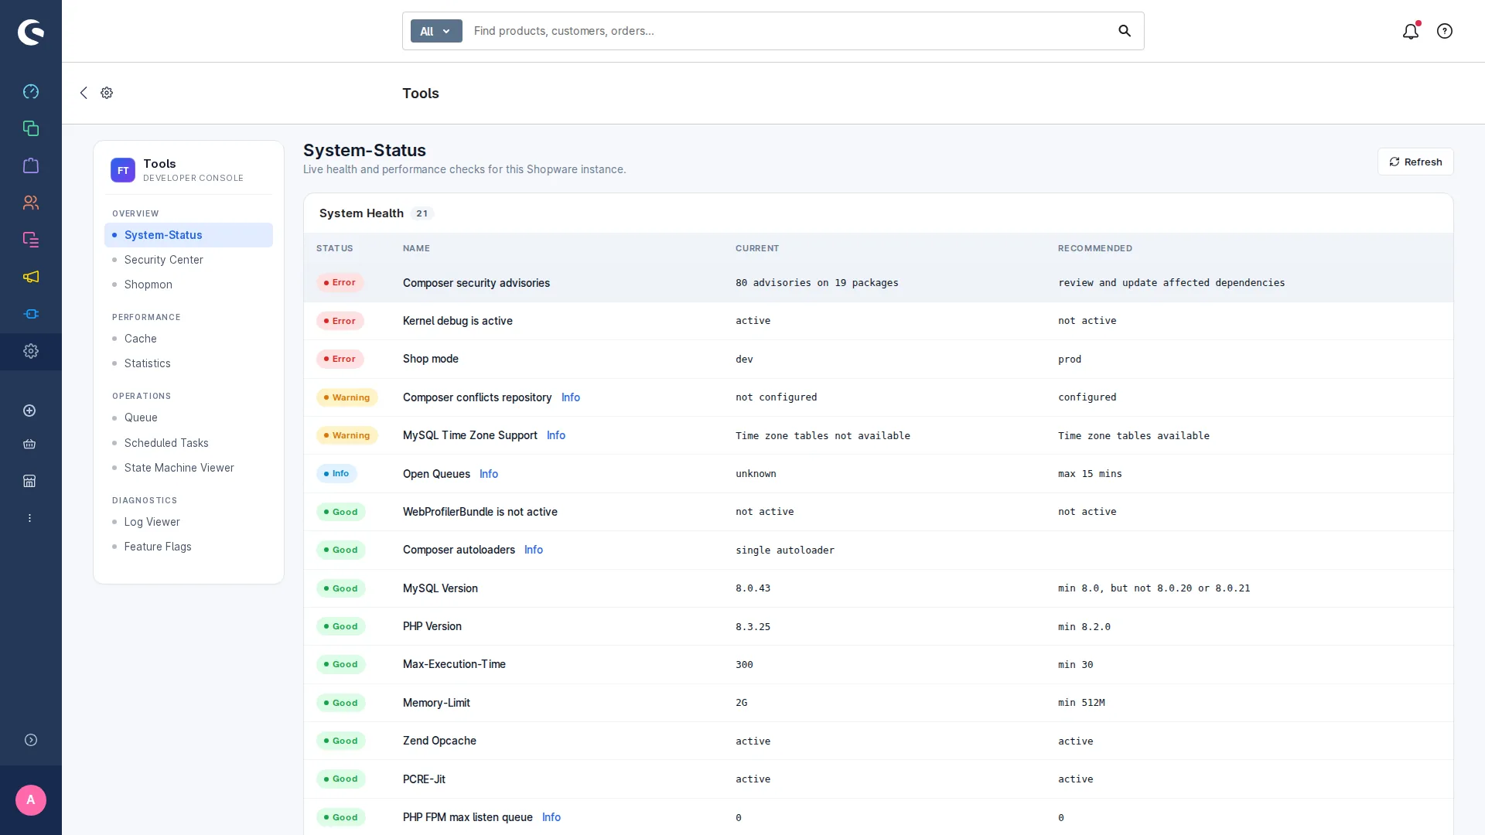This screenshot has width=1485, height=835.
Task: Open Shopmon menu item
Action: 189,285
